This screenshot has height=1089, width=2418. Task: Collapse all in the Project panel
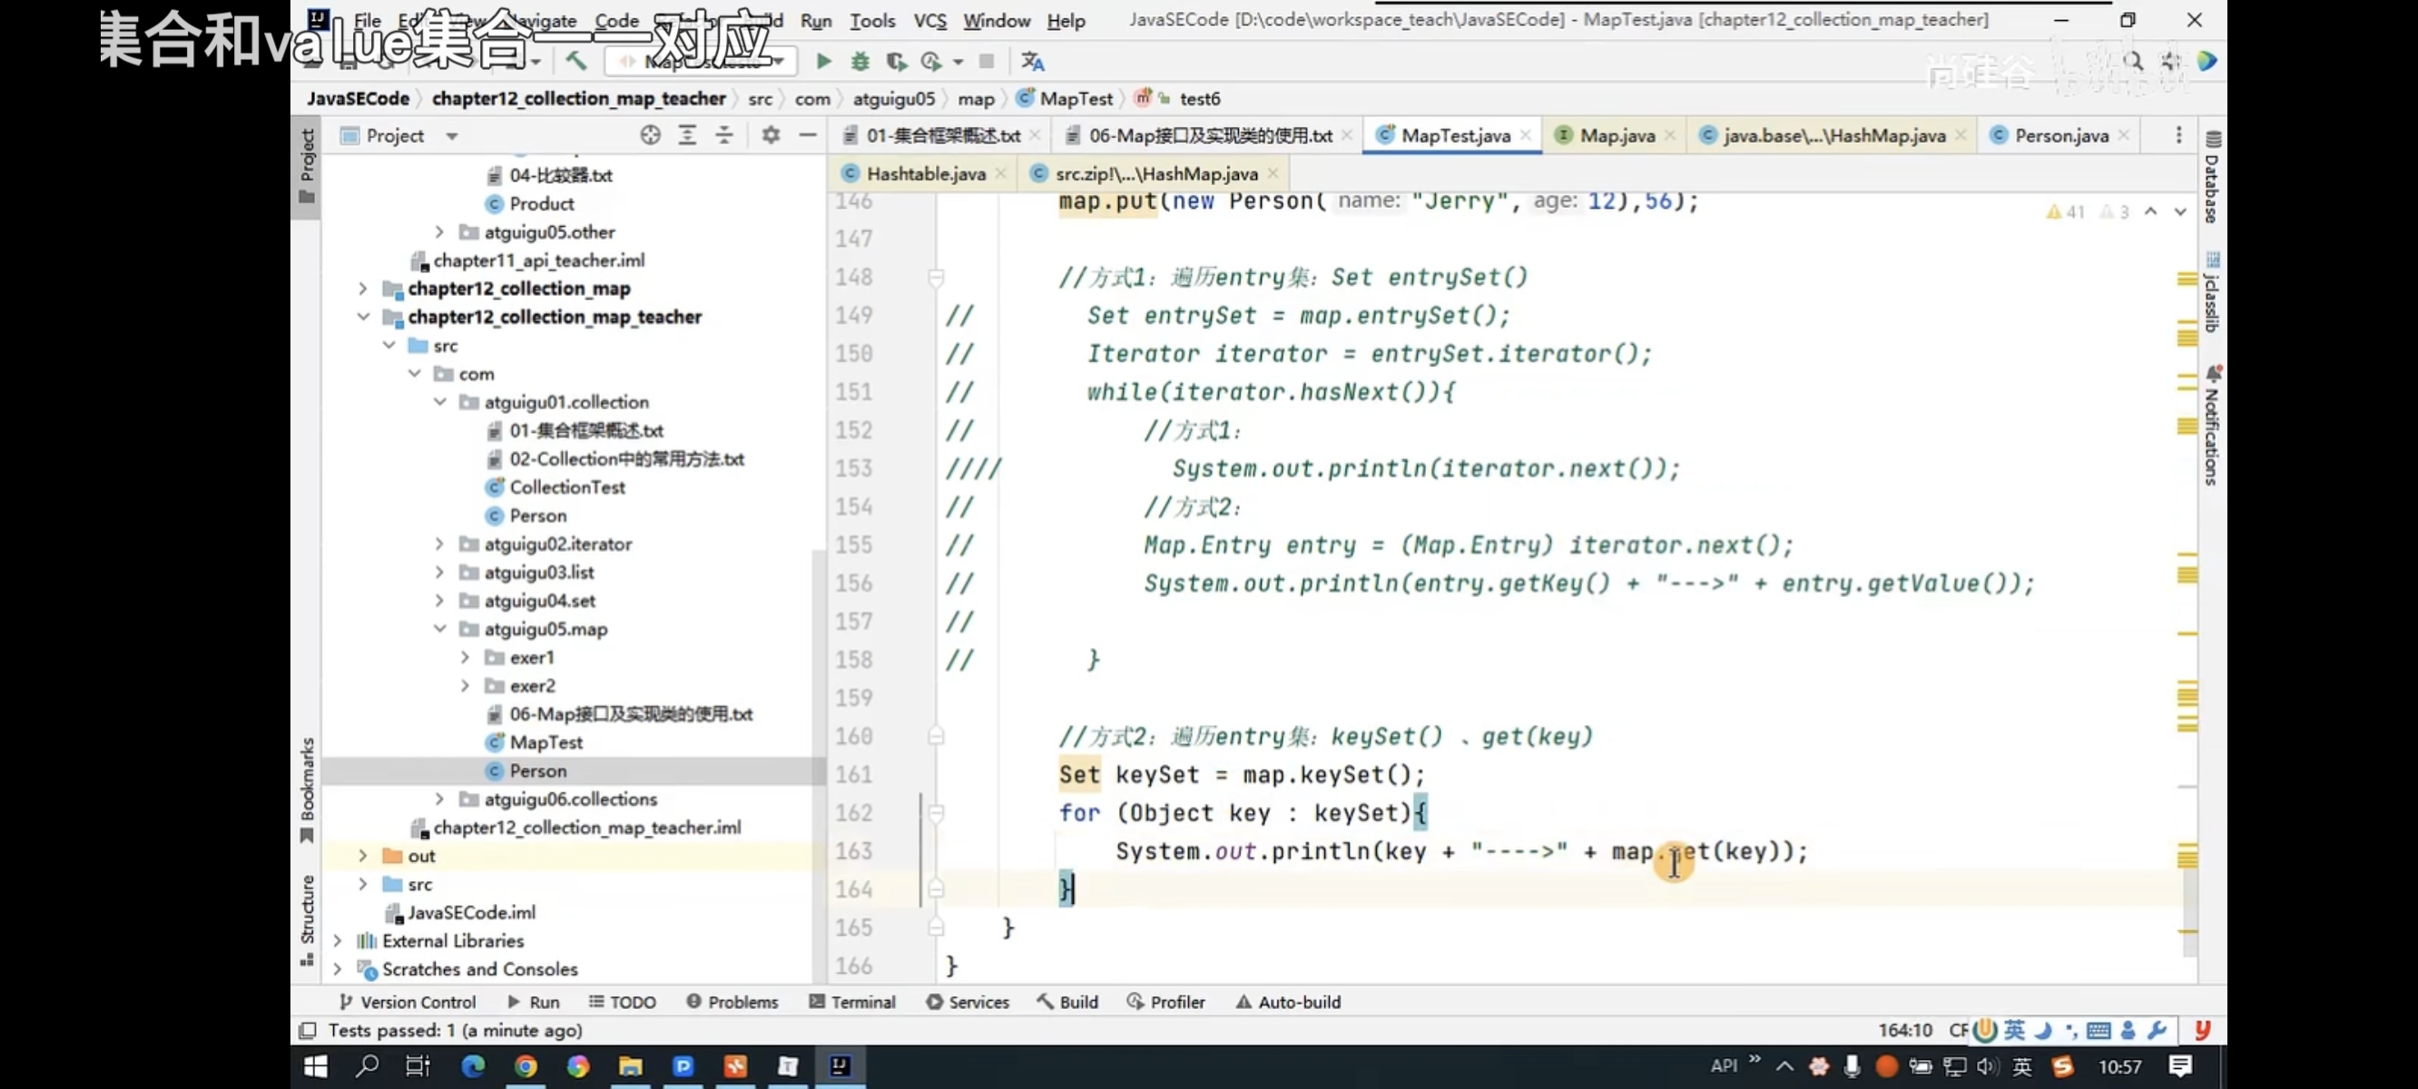pos(723,135)
